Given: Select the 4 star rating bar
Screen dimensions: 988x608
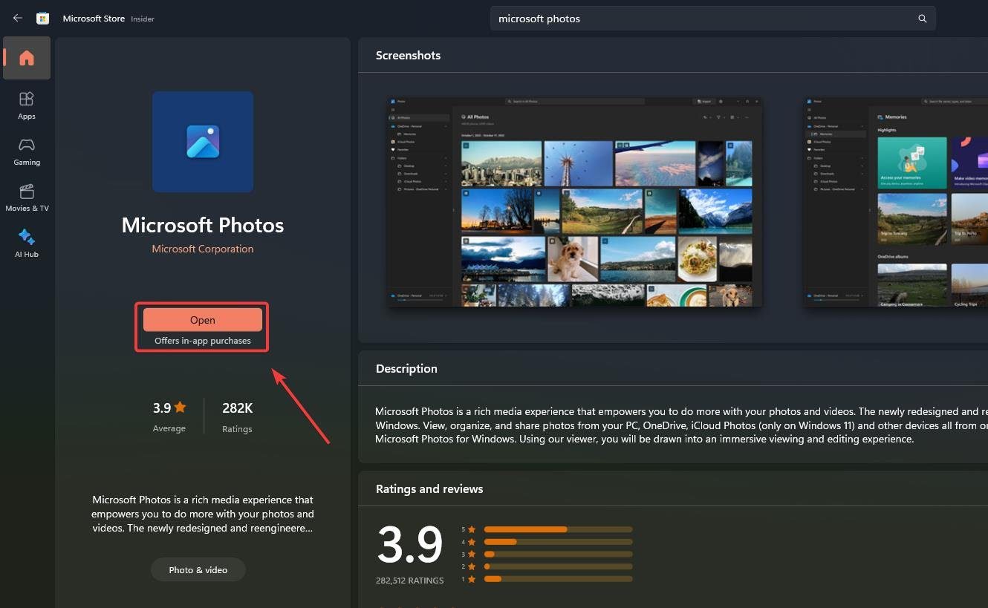Looking at the screenshot, I should point(558,542).
